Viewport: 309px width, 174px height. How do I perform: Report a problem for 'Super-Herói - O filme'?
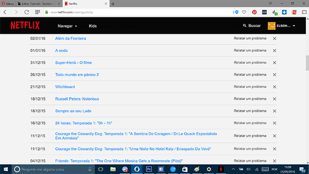(250, 62)
